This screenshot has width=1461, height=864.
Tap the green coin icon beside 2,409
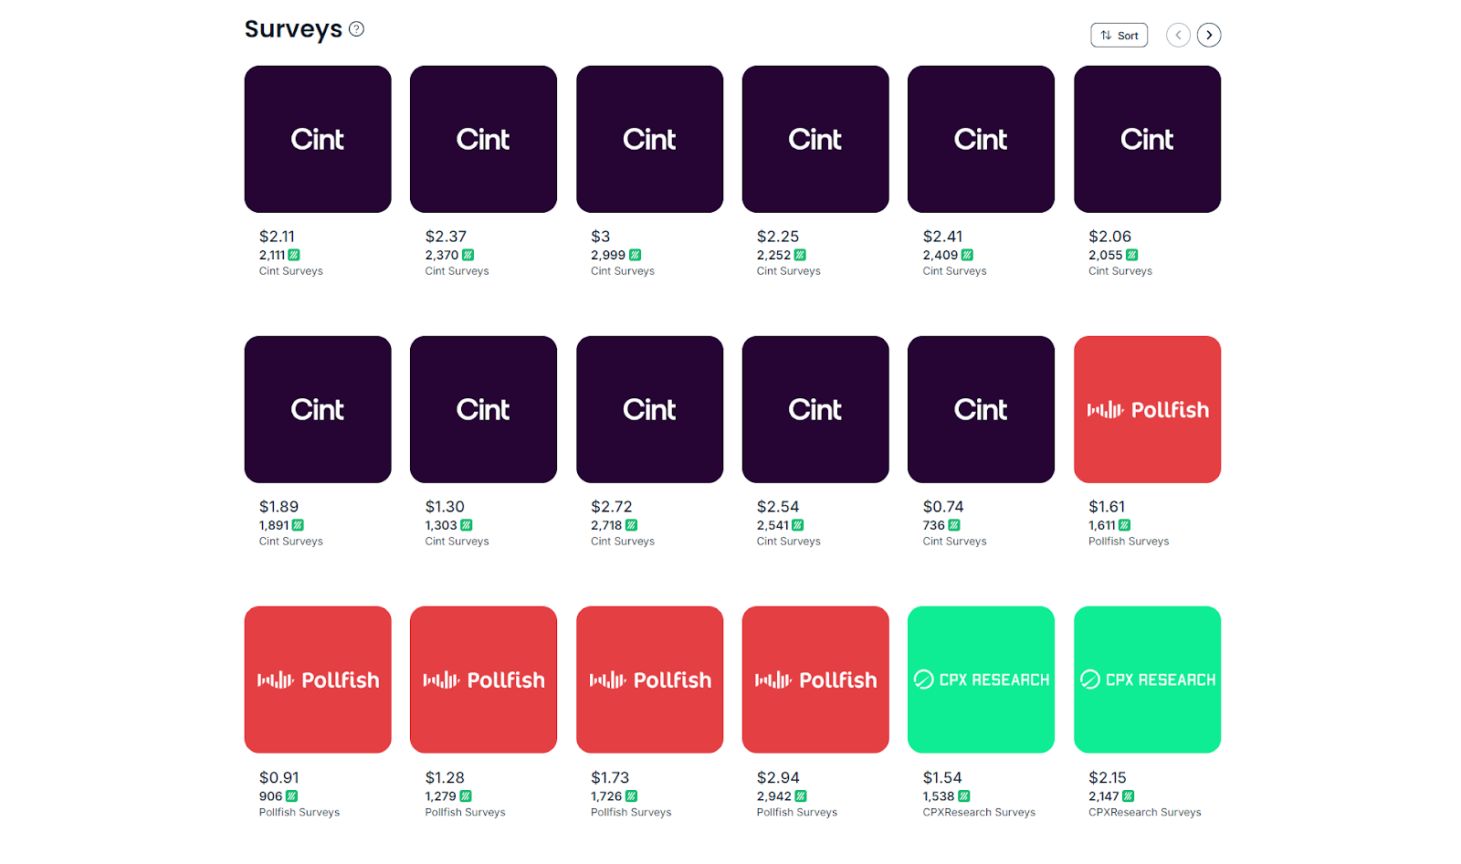(x=967, y=256)
